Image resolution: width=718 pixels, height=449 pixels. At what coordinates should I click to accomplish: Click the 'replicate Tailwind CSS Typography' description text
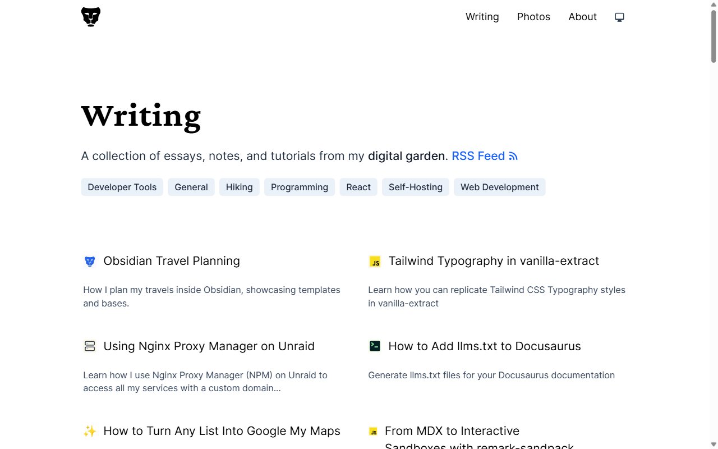point(497,296)
